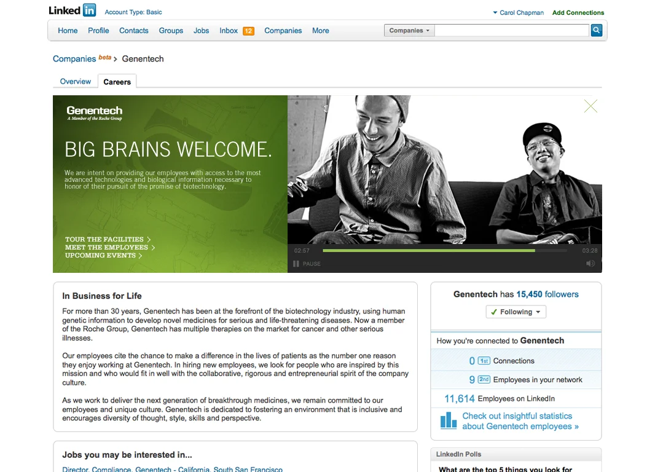Click Tour the Facilities link
This screenshot has width=655, height=472.
[108, 239]
